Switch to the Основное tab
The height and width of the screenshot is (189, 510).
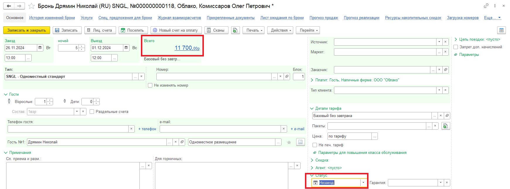coord(15,18)
